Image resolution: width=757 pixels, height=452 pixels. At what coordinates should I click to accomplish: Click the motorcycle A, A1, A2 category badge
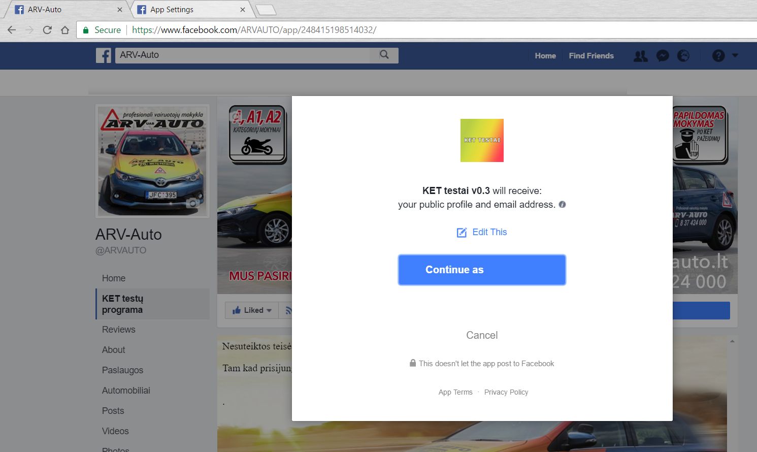(258, 135)
